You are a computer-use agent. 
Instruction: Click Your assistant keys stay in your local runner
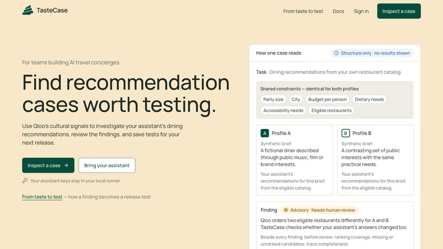tap(75, 181)
